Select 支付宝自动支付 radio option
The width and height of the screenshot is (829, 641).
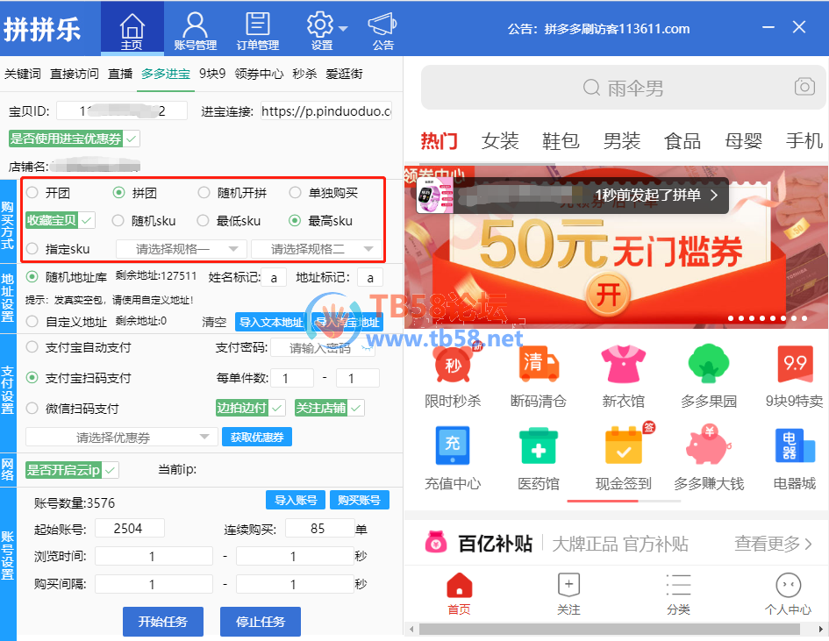32,346
